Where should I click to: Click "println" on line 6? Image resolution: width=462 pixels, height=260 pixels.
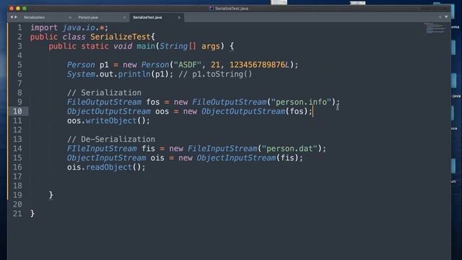tap(134, 74)
